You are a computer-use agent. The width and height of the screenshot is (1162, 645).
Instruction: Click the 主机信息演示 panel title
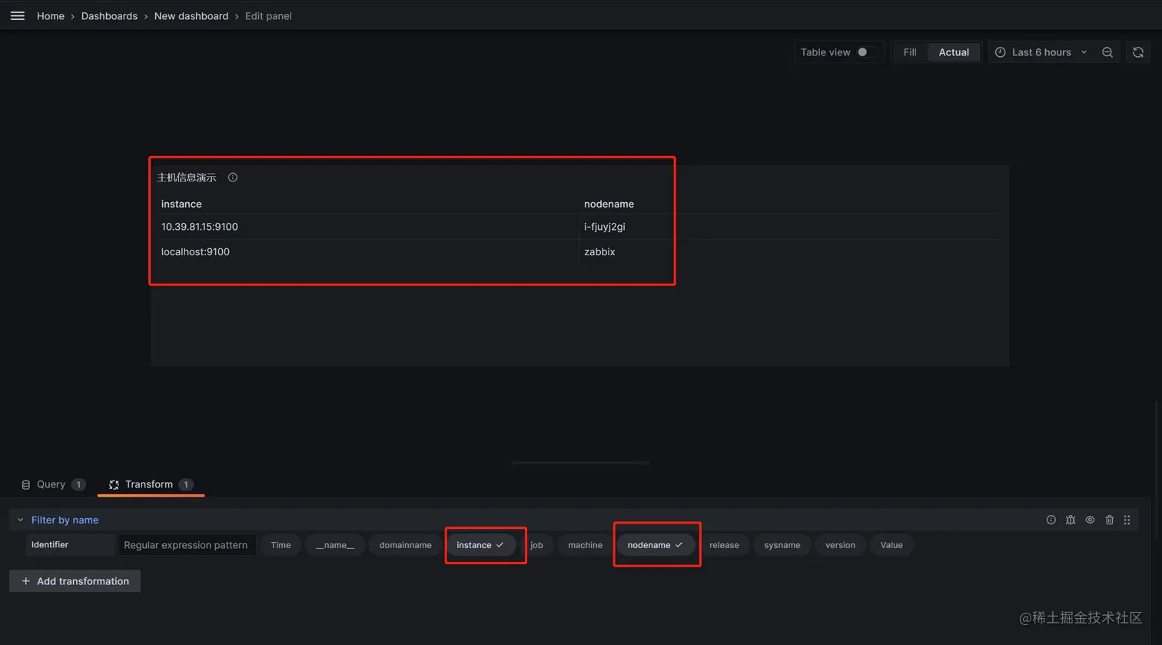(x=187, y=178)
